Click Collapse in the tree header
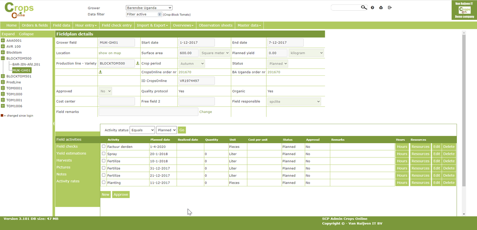The width and height of the screenshot is (477, 230). (x=26, y=34)
